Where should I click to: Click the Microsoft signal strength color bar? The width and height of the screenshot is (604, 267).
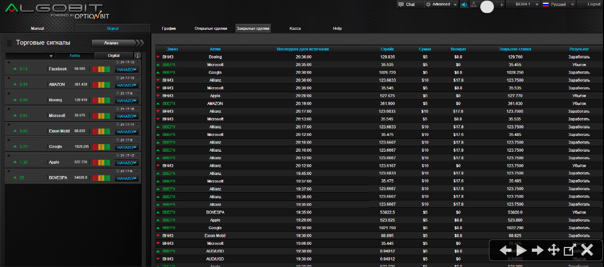coord(101,116)
